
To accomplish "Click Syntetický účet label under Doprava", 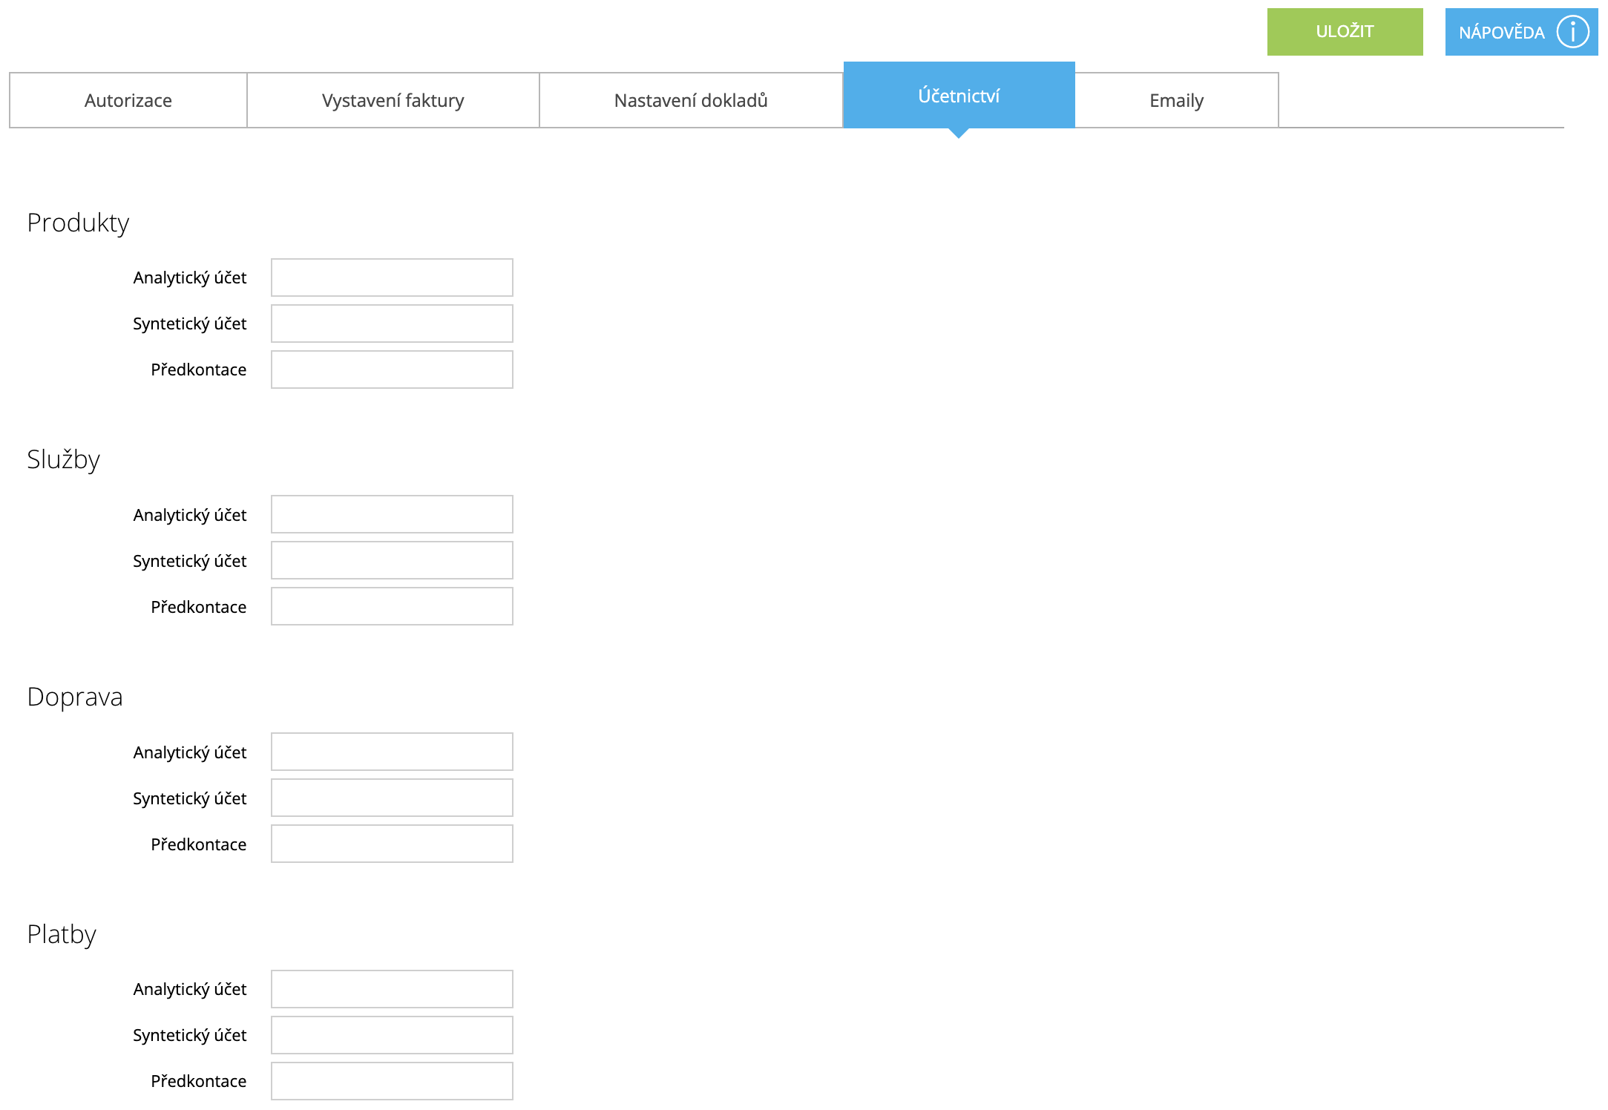I will pos(190,798).
